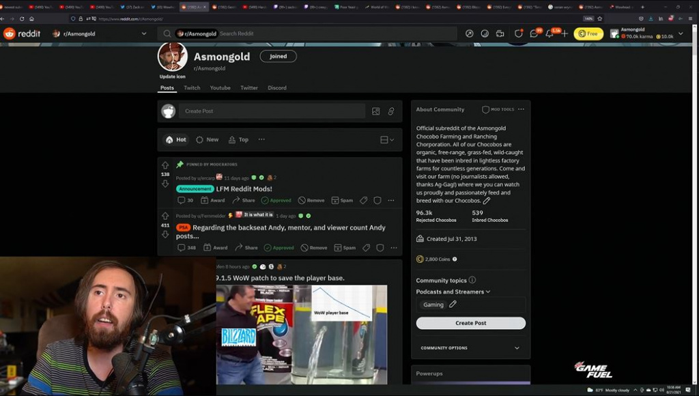
Task: Click the shield icon on LFM post
Action: [377, 200]
